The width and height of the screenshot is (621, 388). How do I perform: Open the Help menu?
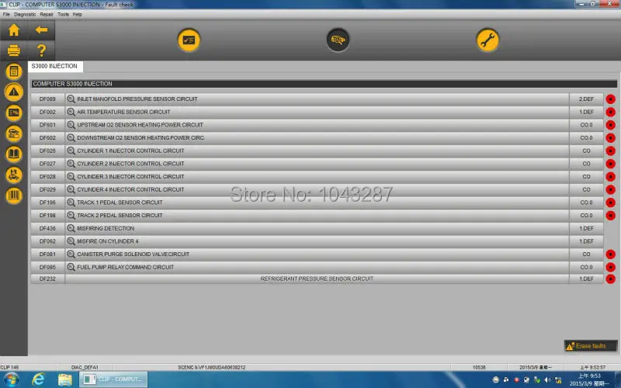(77, 14)
